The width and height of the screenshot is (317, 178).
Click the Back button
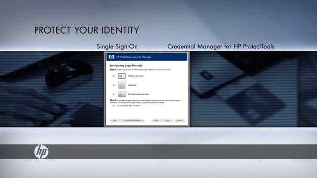[x=157, y=120]
